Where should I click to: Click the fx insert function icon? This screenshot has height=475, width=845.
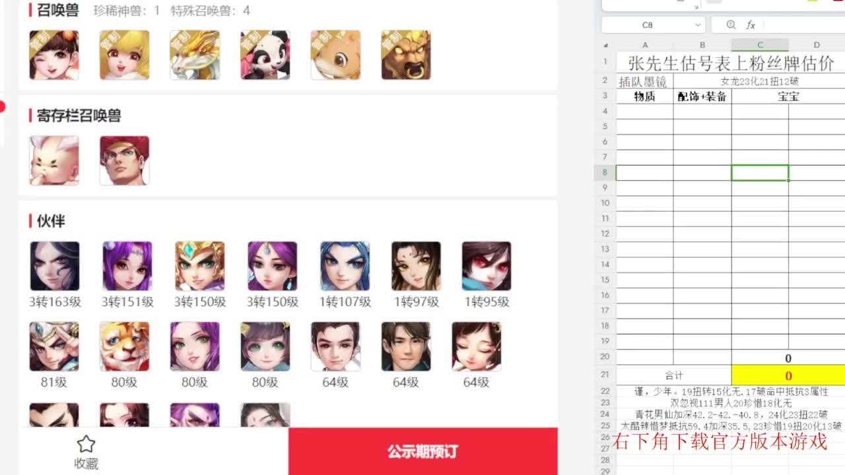pos(751,25)
